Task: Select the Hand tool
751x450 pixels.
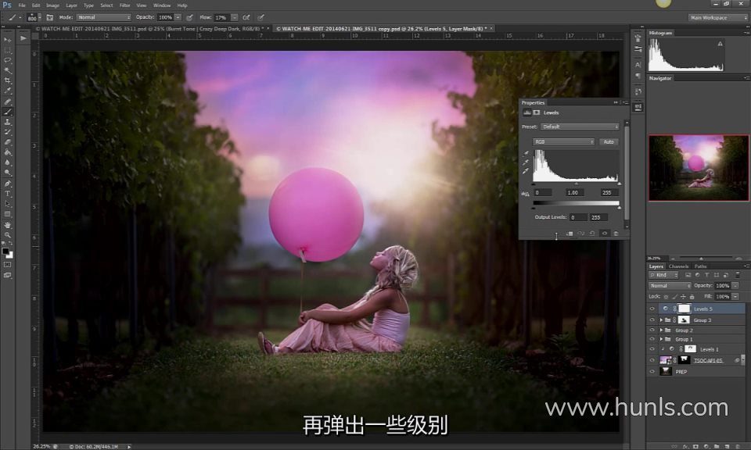Action: click(7, 225)
